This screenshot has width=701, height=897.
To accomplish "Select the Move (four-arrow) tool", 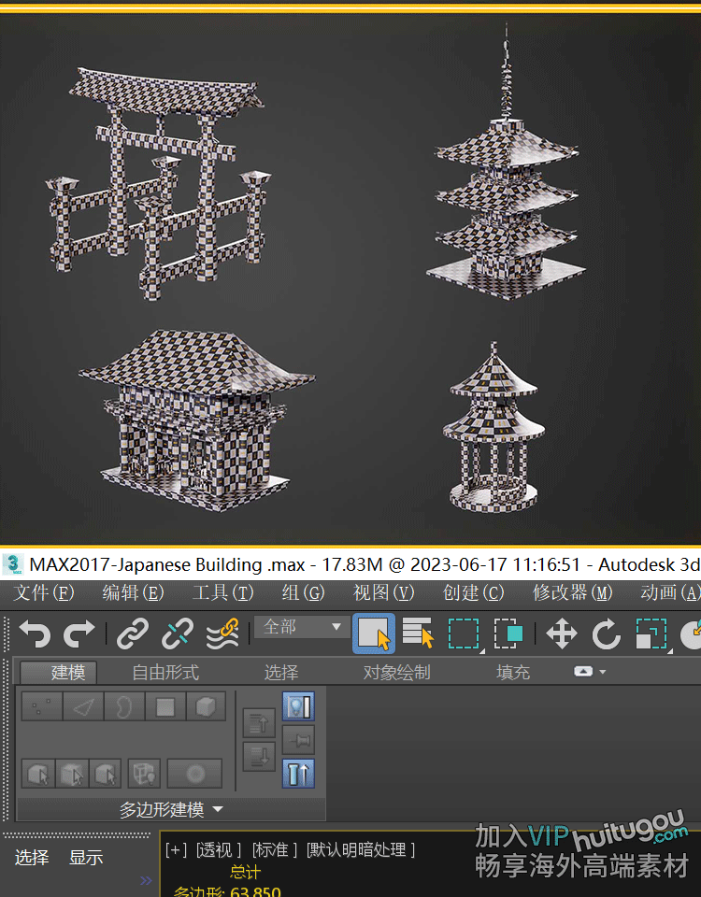I will [562, 634].
